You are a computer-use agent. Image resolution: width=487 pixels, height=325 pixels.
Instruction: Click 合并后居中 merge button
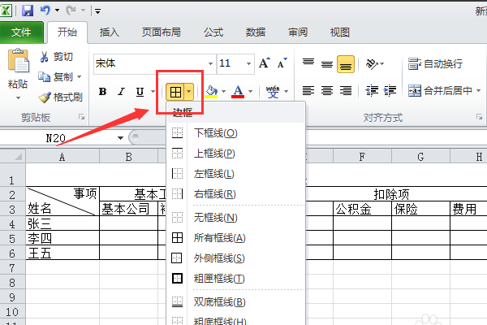440,91
